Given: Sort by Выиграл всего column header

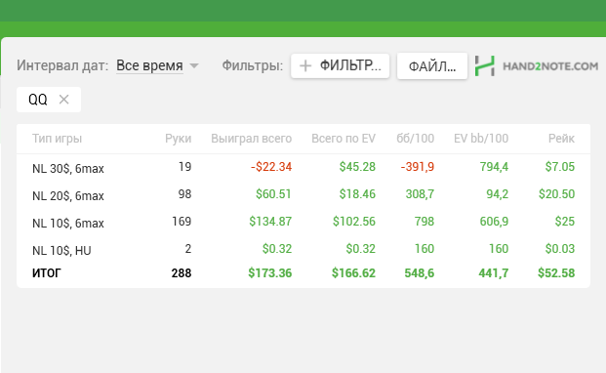Looking at the screenshot, I should (x=251, y=139).
